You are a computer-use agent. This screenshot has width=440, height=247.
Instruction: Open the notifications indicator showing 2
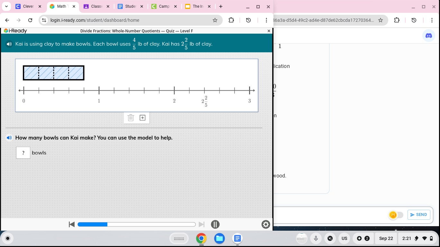[363, 238]
